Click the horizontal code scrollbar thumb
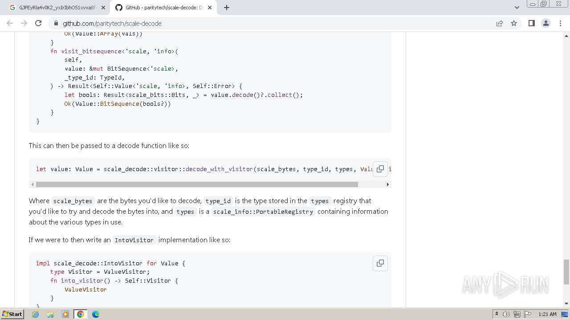 tap(197, 184)
